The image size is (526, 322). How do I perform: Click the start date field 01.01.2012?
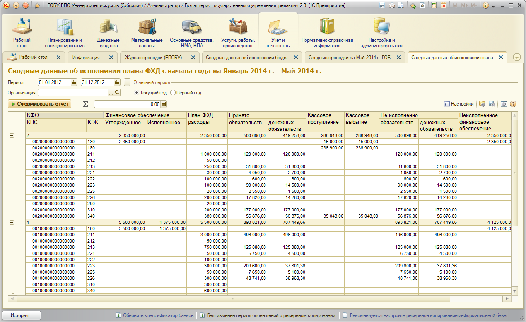click(54, 82)
